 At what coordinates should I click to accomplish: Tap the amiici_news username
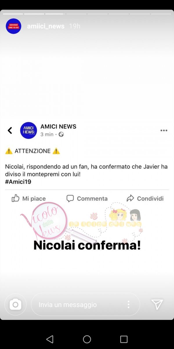click(46, 26)
